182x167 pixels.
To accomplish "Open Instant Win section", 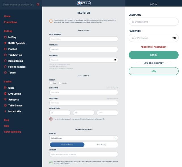I will click(x=14, y=111).
